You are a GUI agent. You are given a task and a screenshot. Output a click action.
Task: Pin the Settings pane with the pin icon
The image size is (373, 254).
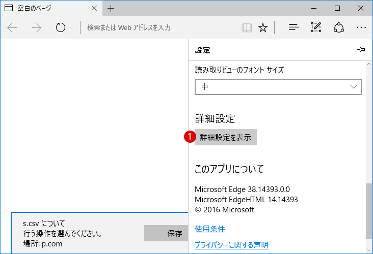point(361,50)
